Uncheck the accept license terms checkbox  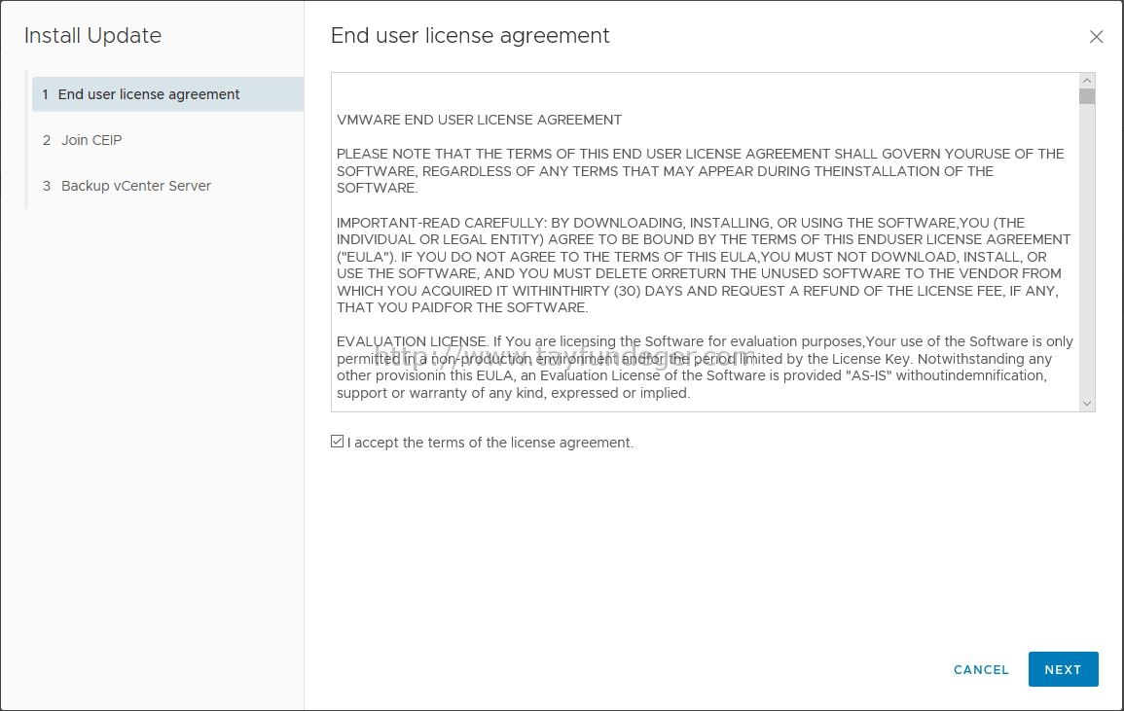coord(337,442)
